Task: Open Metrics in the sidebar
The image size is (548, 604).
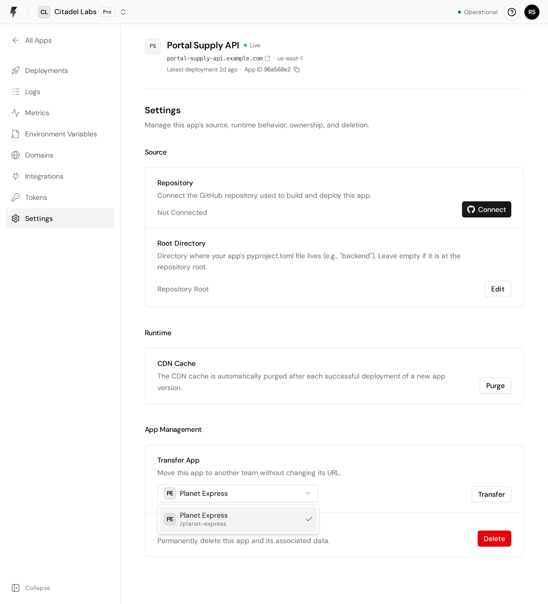Action: coord(60,113)
